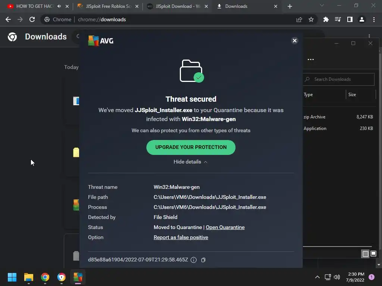The width and height of the screenshot is (382, 286).
Task: Click the info icon beside threat ID
Action: pos(194,260)
